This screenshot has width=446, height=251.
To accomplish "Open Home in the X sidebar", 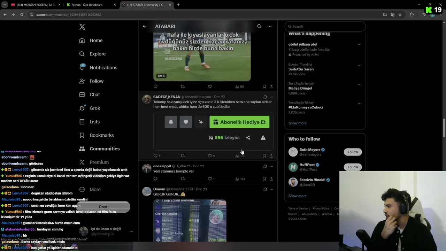I will [x=91, y=40].
